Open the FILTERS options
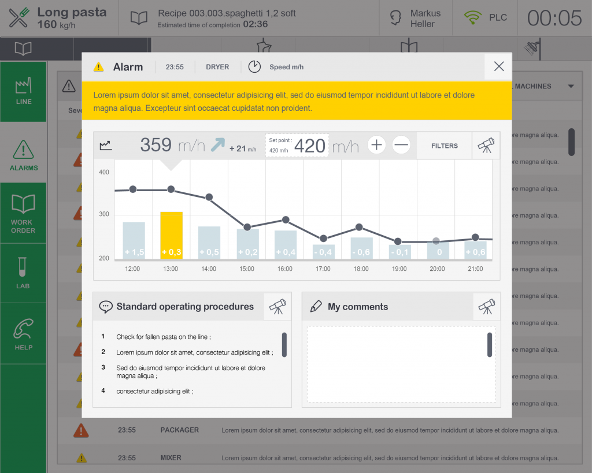Image resolution: width=592 pixels, height=473 pixels. [x=444, y=146]
